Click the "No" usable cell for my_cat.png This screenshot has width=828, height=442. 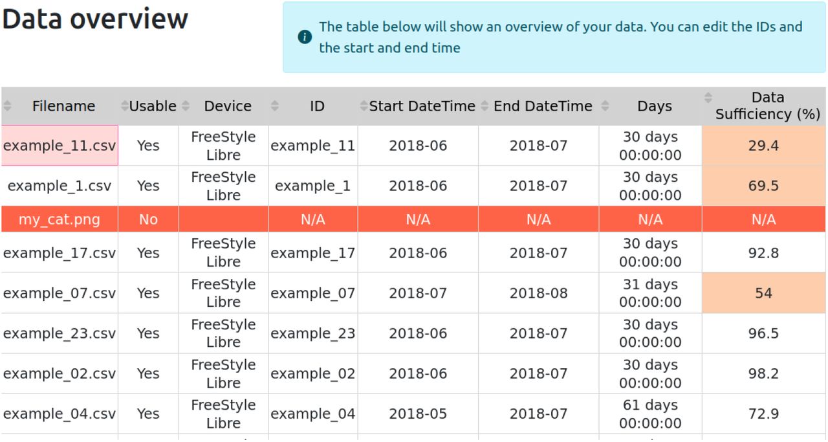click(x=148, y=219)
